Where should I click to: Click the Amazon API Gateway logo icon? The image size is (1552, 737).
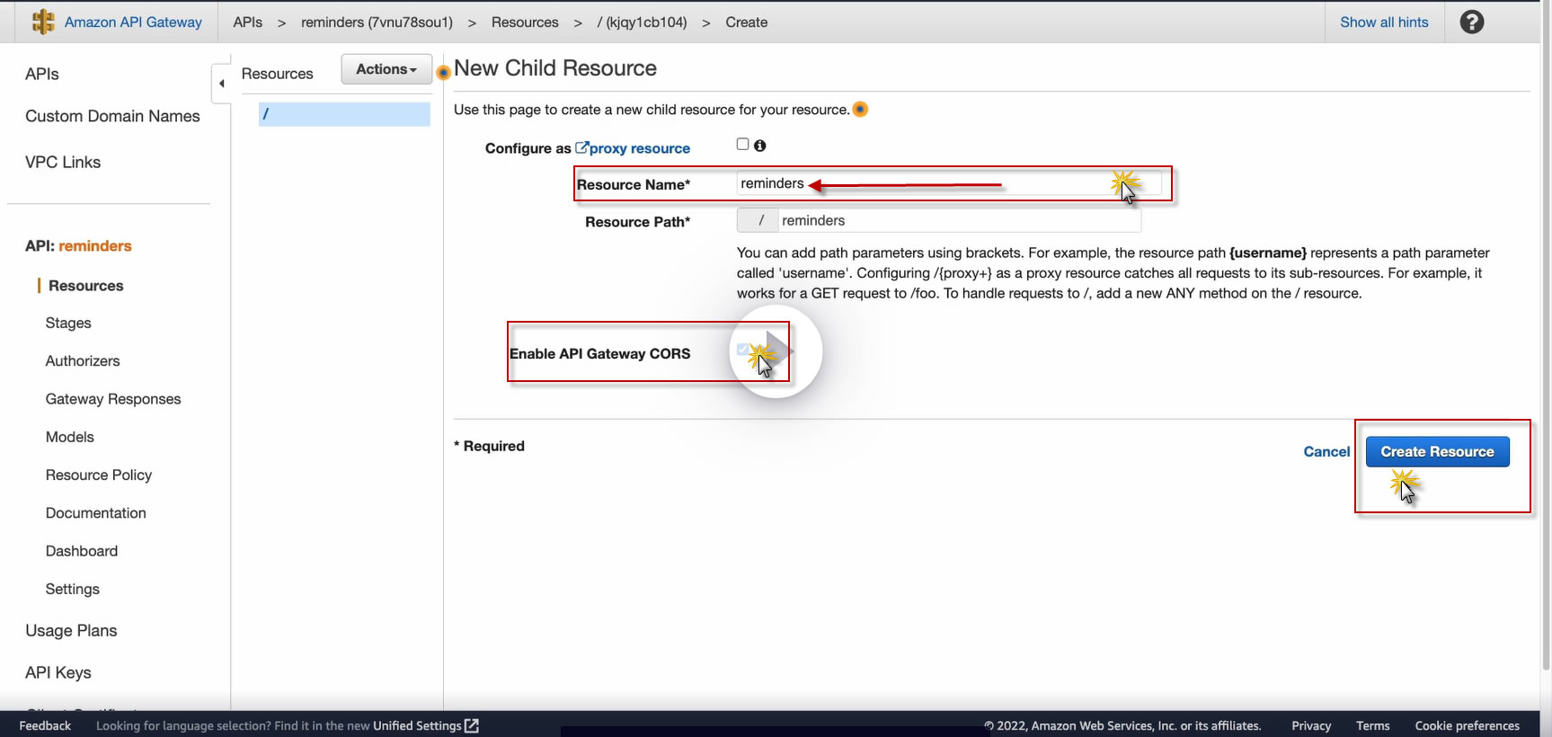tap(42, 22)
